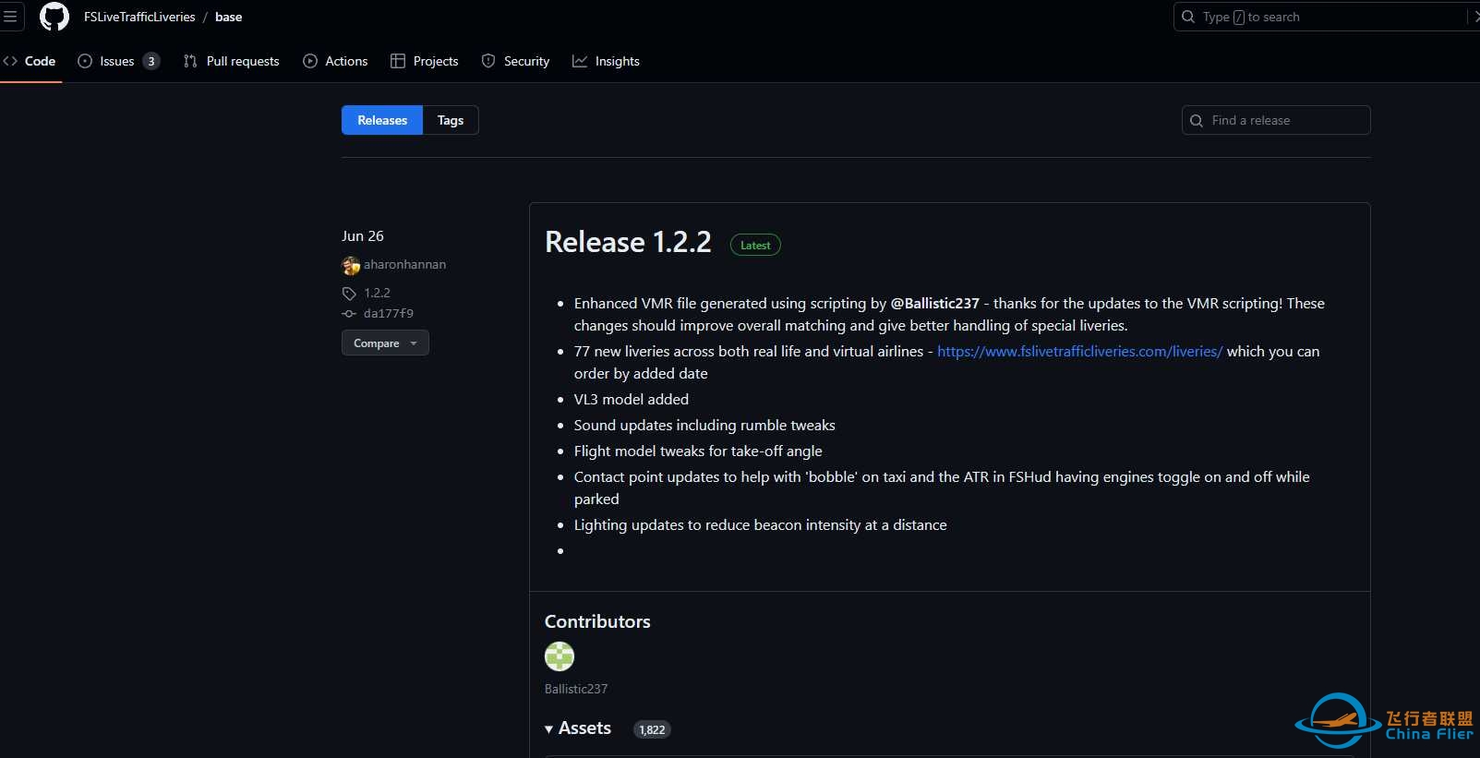Switch to the Actions tab
Viewport: 1480px width, 758px height.
point(335,61)
